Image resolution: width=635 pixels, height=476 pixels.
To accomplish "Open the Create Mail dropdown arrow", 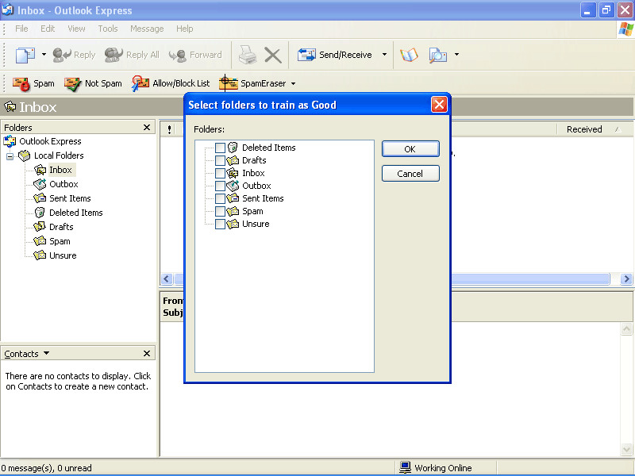I will tap(44, 54).
